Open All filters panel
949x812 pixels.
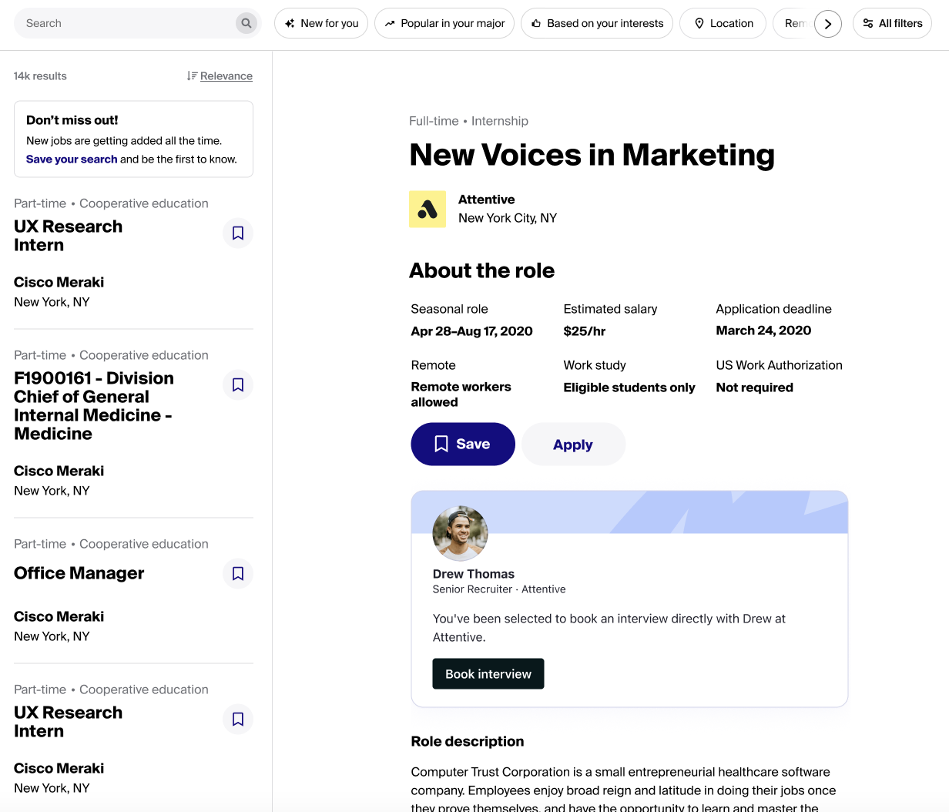point(892,23)
